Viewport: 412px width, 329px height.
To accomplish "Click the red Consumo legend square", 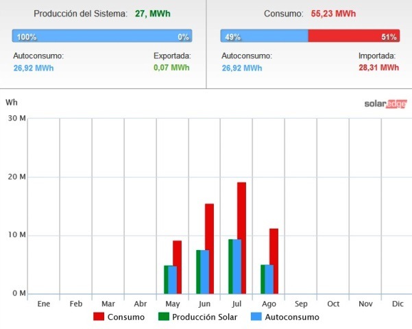I will [x=99, y=317].
